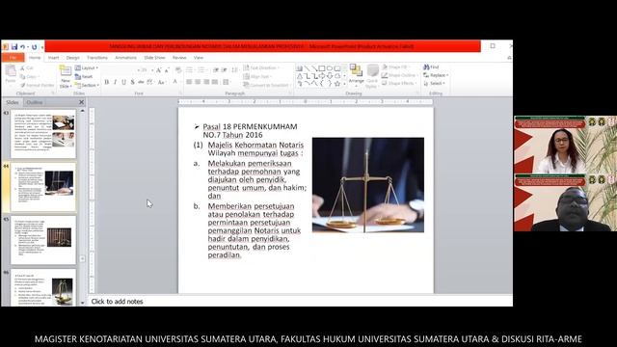
Task: Switch to the Outline pane tab
Action: tap(35, 102)
